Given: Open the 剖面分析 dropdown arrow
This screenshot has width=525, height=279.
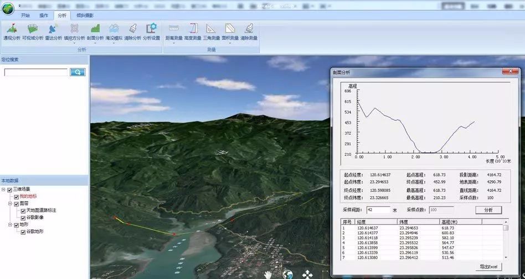Looking at the screenshot, I should point(95,43).
